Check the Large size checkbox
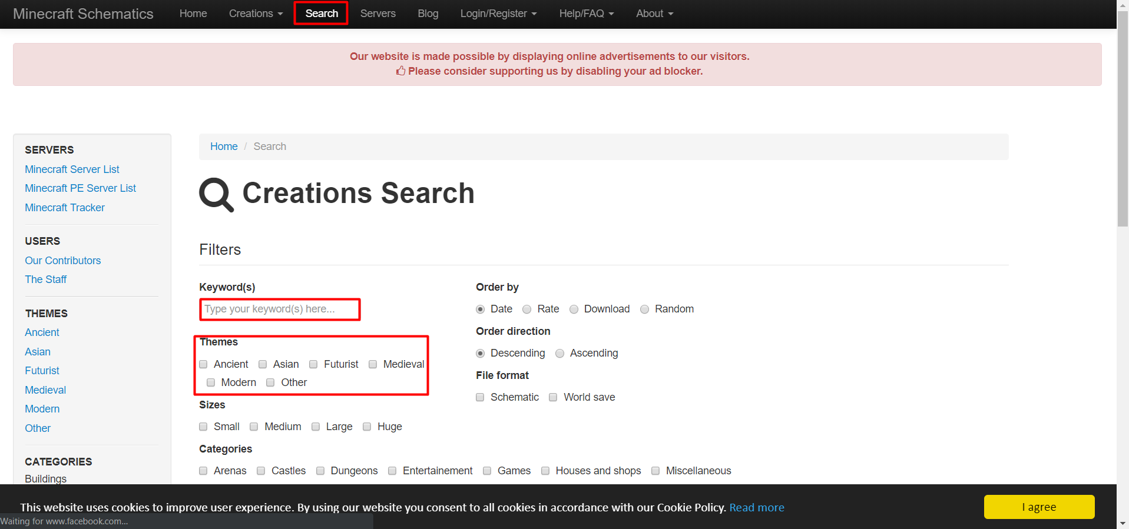The width and height of the screenshot is (1129, 529). click(x=316, y=427)
